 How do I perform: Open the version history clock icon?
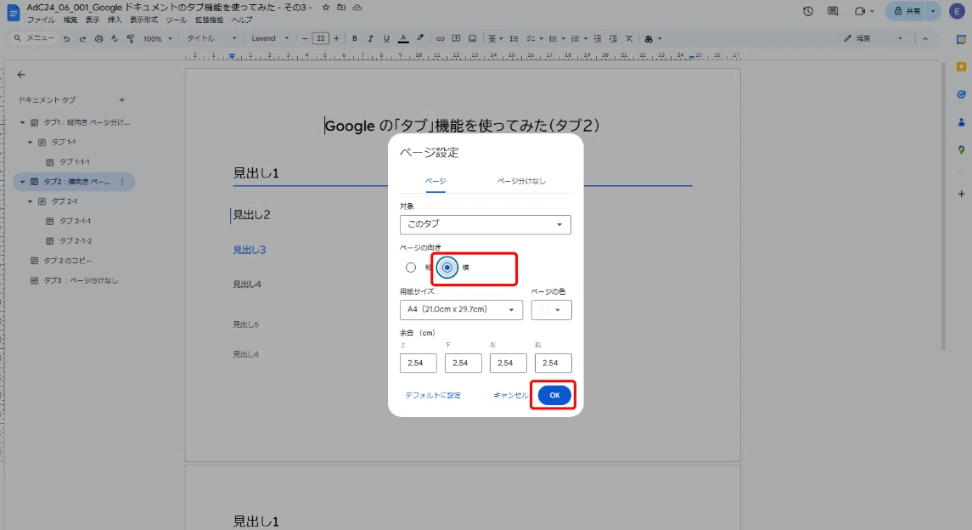click(x=807, y=11)
